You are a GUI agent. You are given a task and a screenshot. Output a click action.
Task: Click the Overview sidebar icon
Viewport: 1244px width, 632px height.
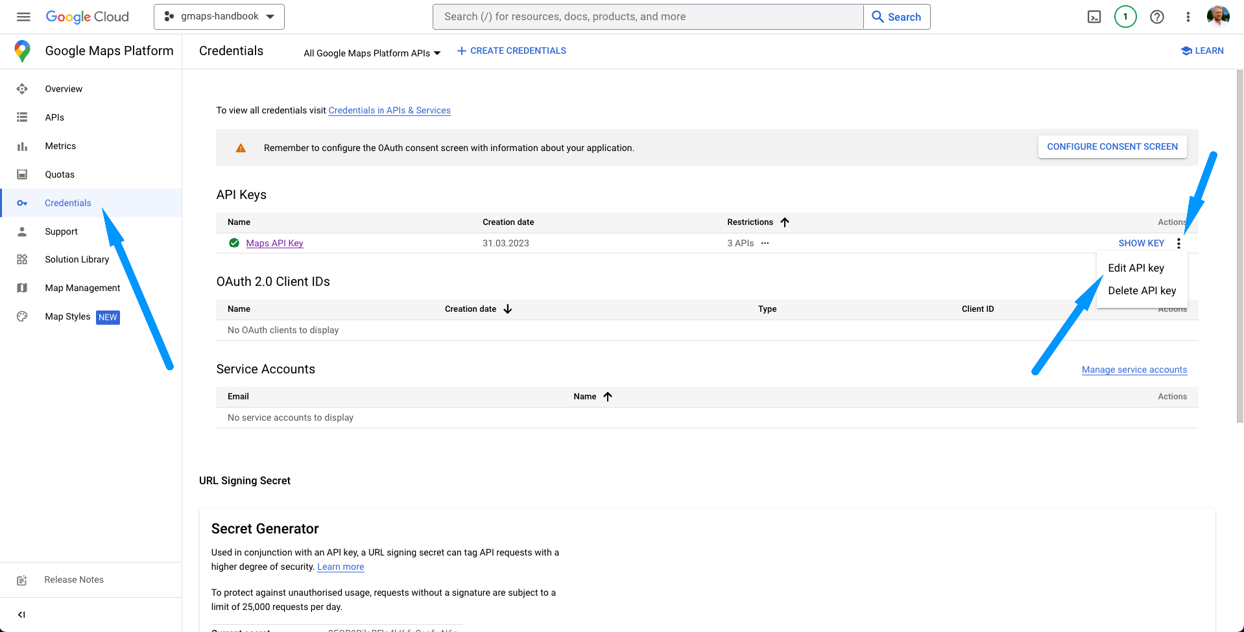[x=22, y=89]
